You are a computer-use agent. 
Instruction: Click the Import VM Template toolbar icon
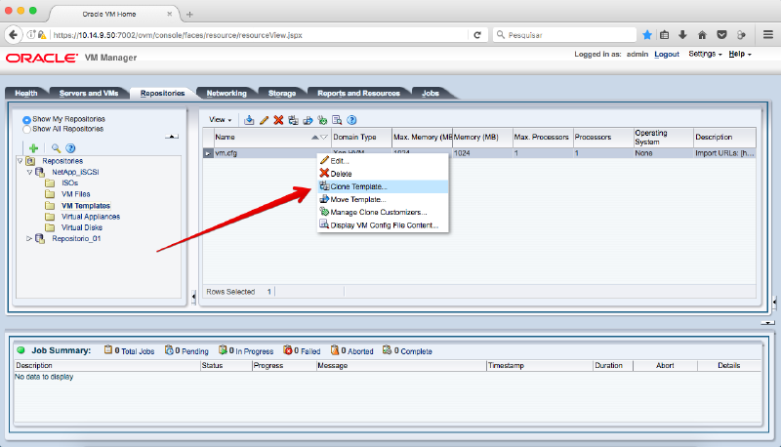[x=249, y=120]
